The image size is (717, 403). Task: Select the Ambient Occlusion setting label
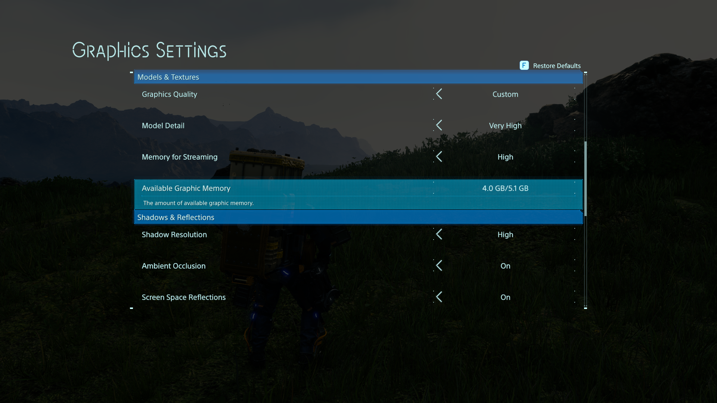click(173, 266)
